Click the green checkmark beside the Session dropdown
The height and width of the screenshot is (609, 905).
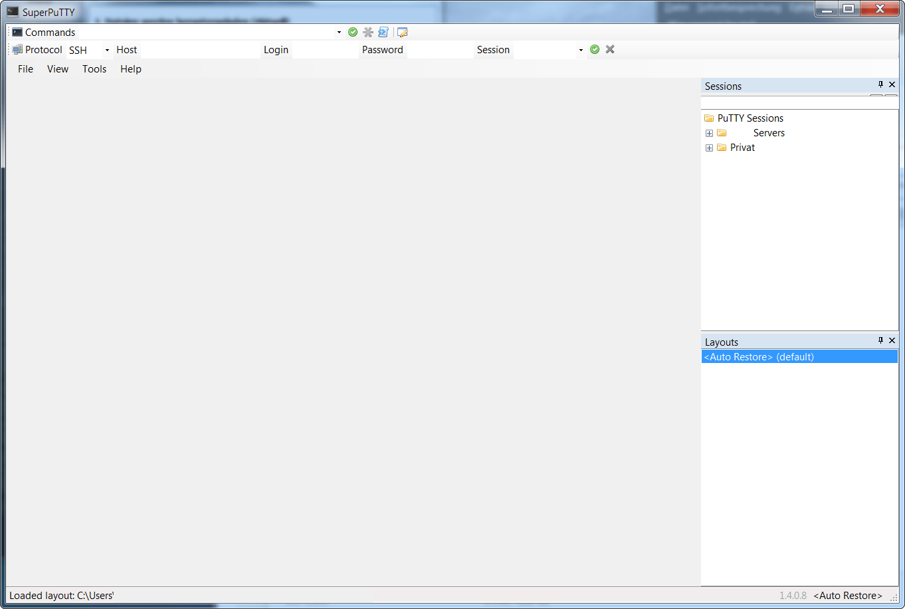(x=595, y=49)
